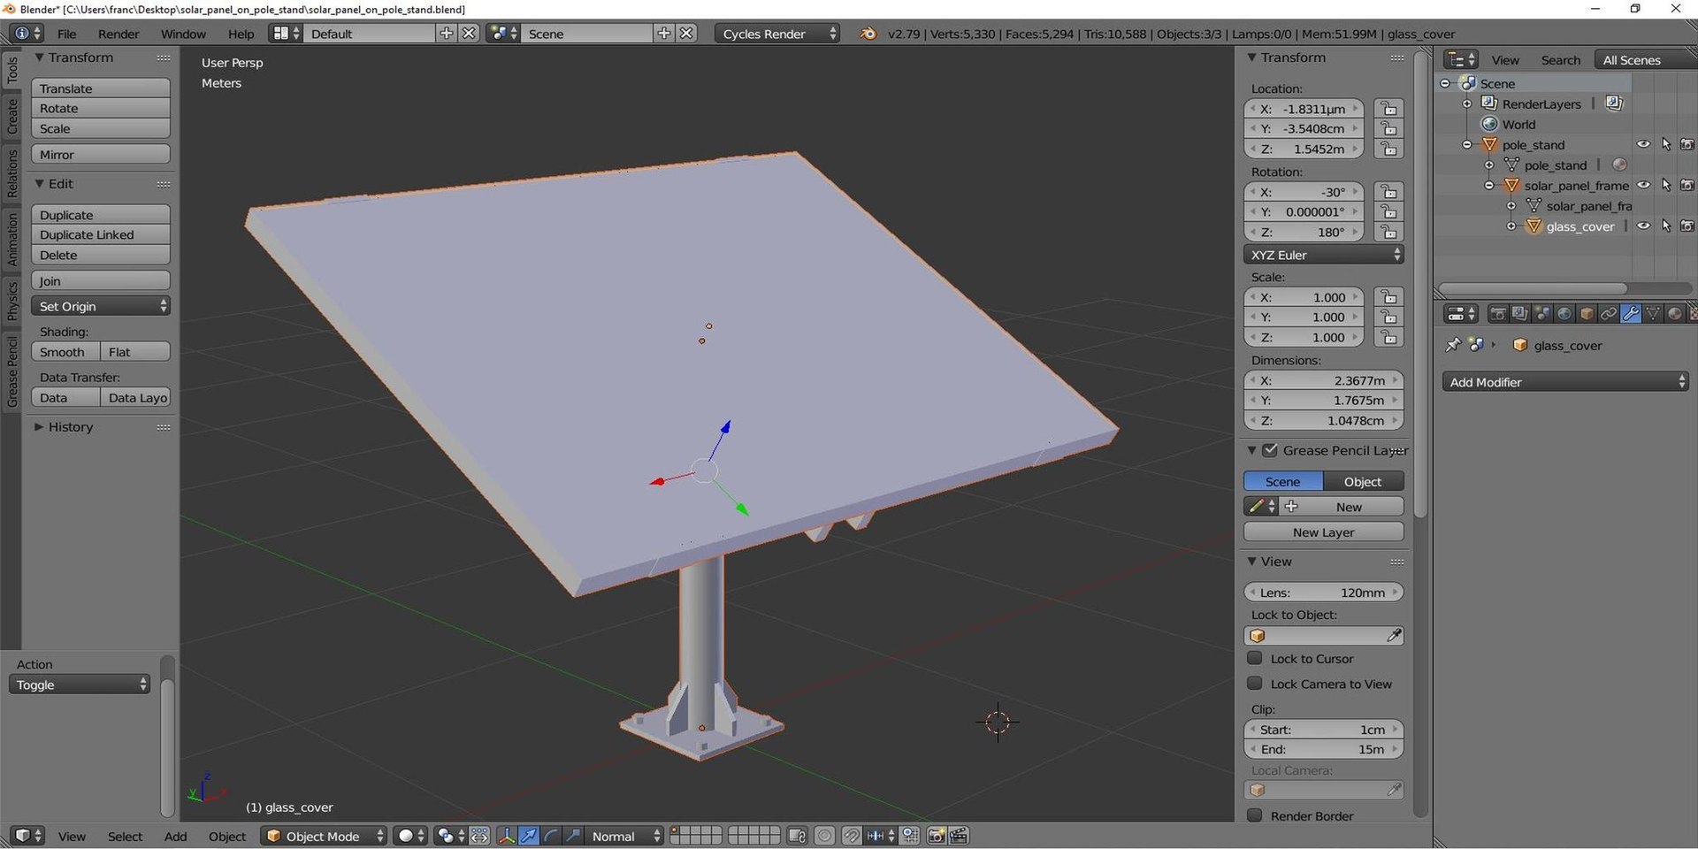1698x849 pixels.
Task: Toggle the 3D manipulator axes icon
Action: coord(507,836)
